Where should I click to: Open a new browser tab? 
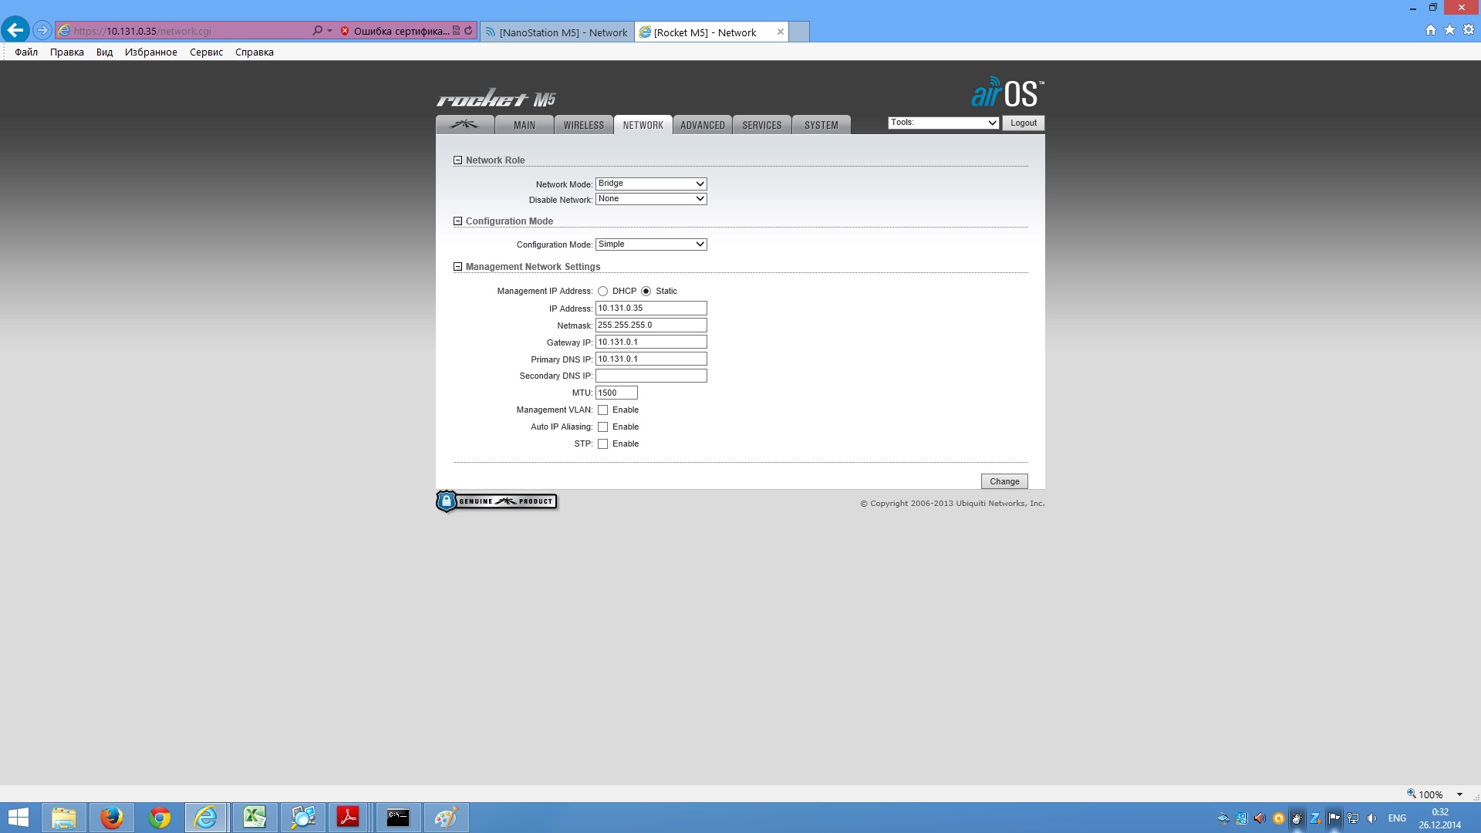click(x=800, y=32)
